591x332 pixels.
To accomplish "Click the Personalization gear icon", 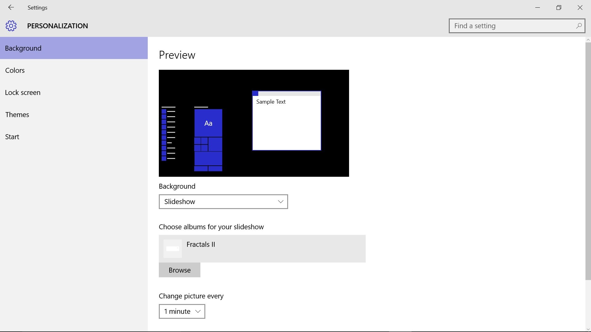I will (x=11, y=26).
